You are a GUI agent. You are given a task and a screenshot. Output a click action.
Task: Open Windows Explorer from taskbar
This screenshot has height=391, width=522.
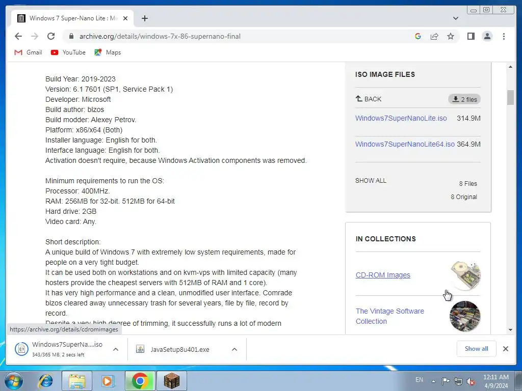(x=77, y=381)
